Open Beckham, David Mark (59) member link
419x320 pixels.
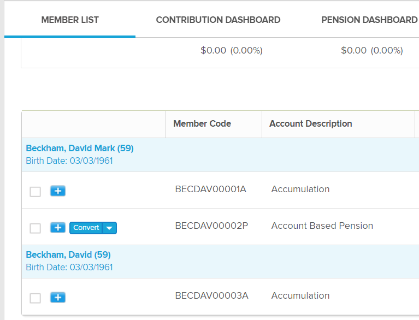click(x=80, y=149)
